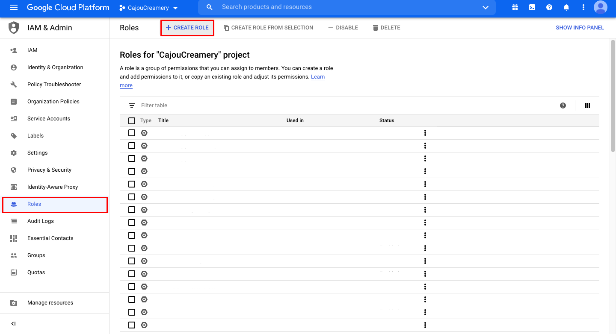Open the column display options icon
The height and width of the screenshot is (334, 616).
pos(587,105)
